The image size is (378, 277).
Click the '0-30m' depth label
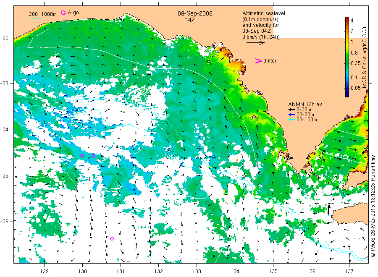pos(304,110)
